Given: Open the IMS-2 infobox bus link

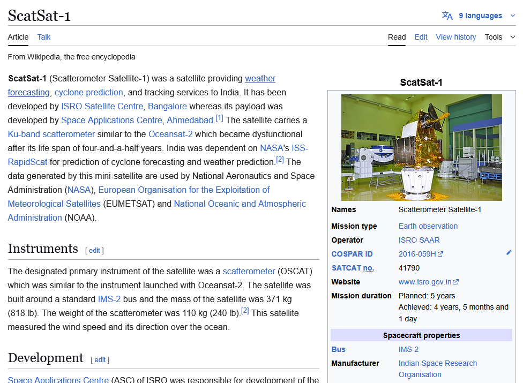Looking at the screenshot, I should 408,349.
